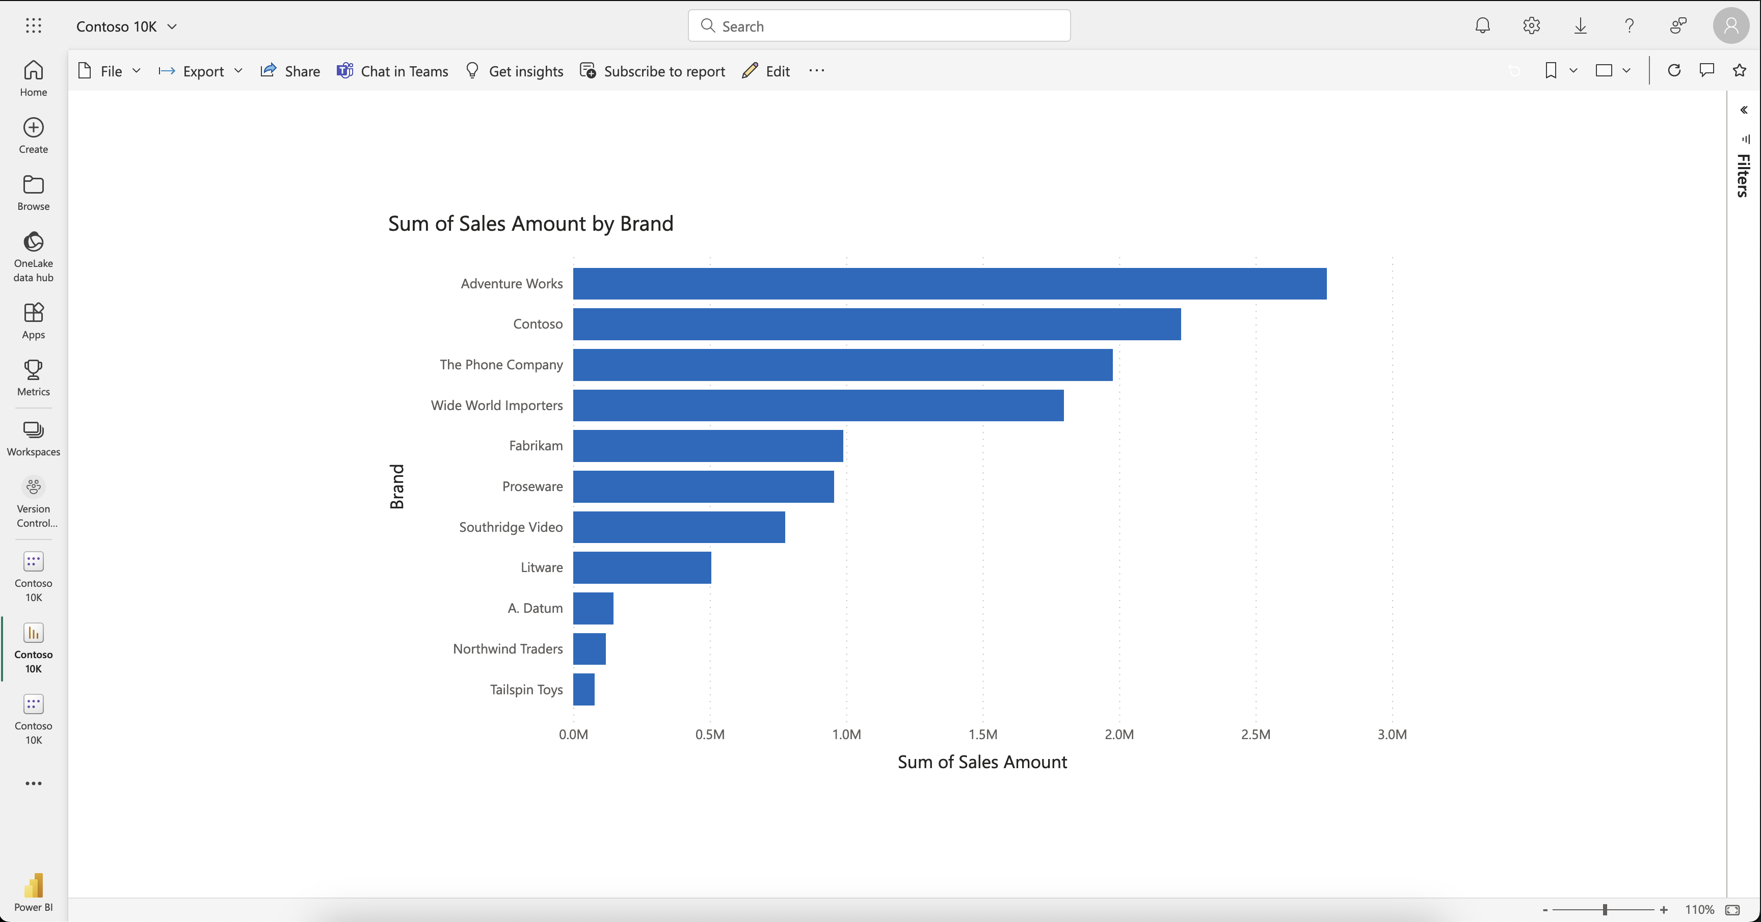Click the 110% zoom level text
The width and height of the screenshot is (1761, 922).
pyautogui.click(x=1699, y=910)
